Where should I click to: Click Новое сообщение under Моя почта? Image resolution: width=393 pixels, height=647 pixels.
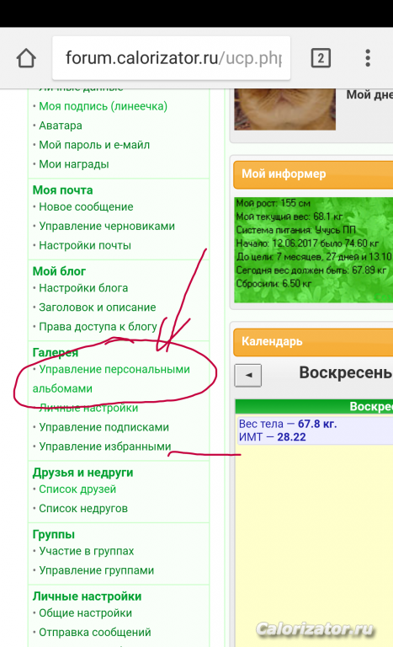pyautogui.click(x=86, y=206)
